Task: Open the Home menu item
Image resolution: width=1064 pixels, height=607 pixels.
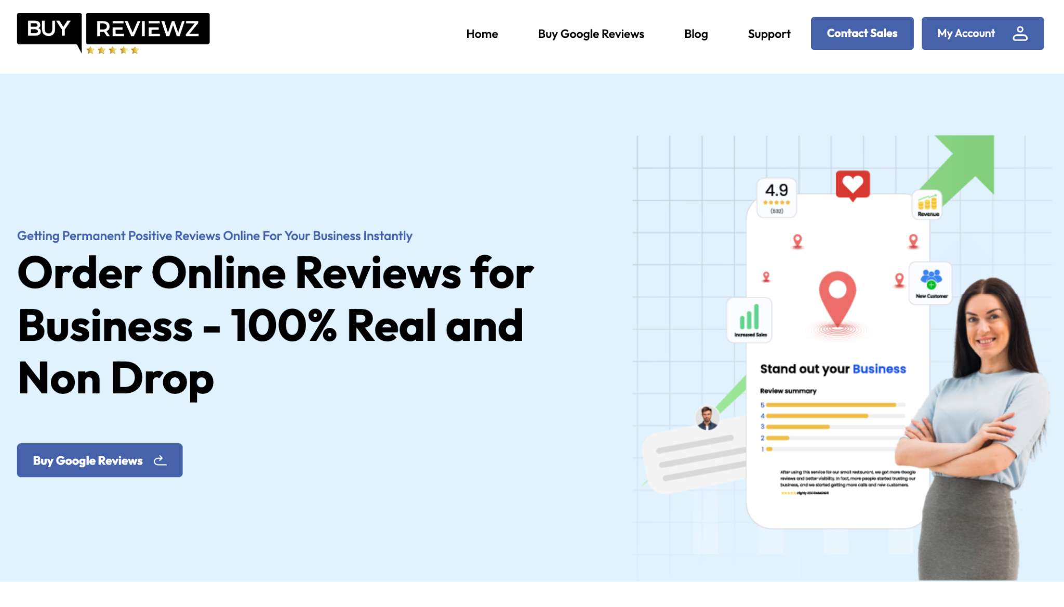Action: 482,34
